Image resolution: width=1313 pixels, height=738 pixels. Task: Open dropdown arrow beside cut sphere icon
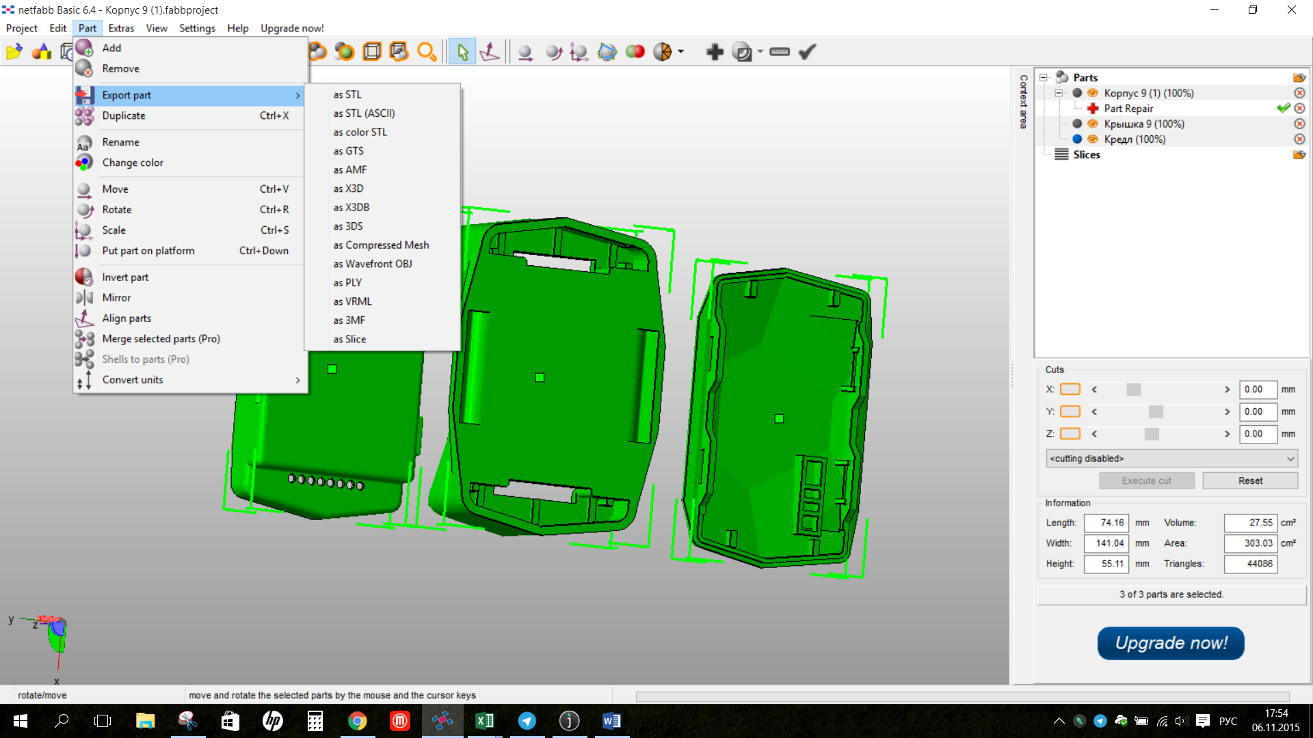click(680, 51)
